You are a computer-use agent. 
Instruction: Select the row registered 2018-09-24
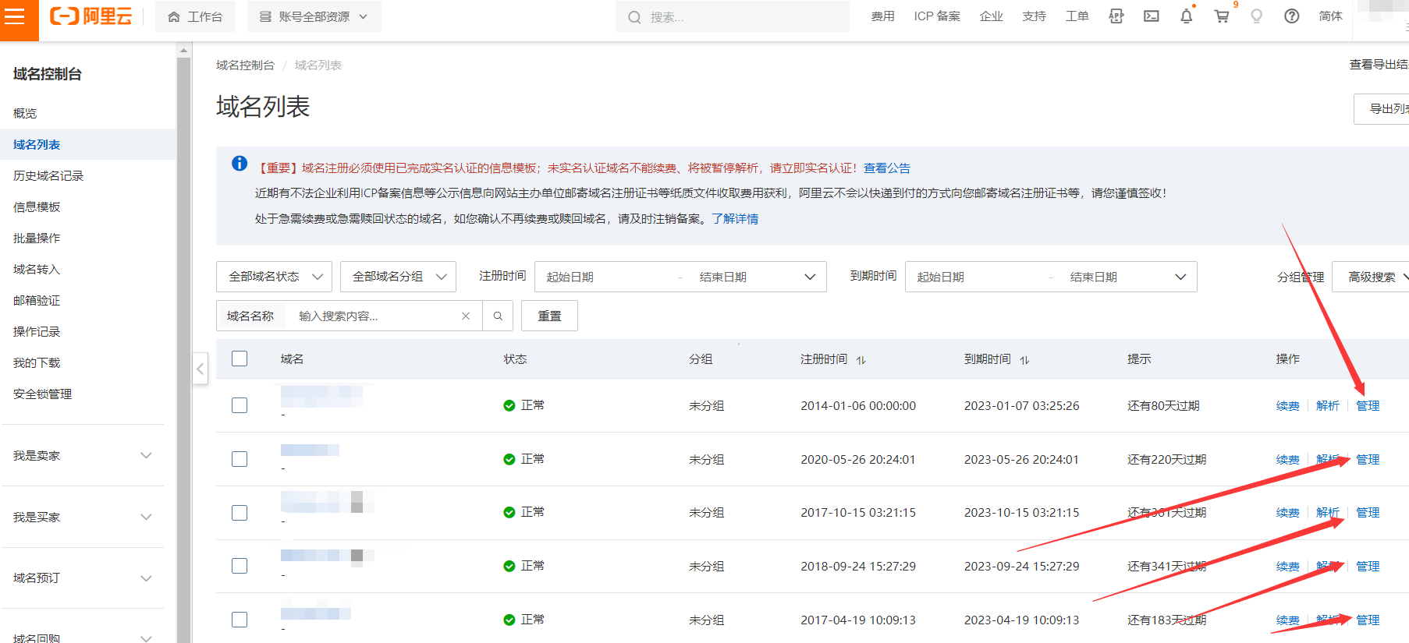pyautogui.click(x=240, y=566)
